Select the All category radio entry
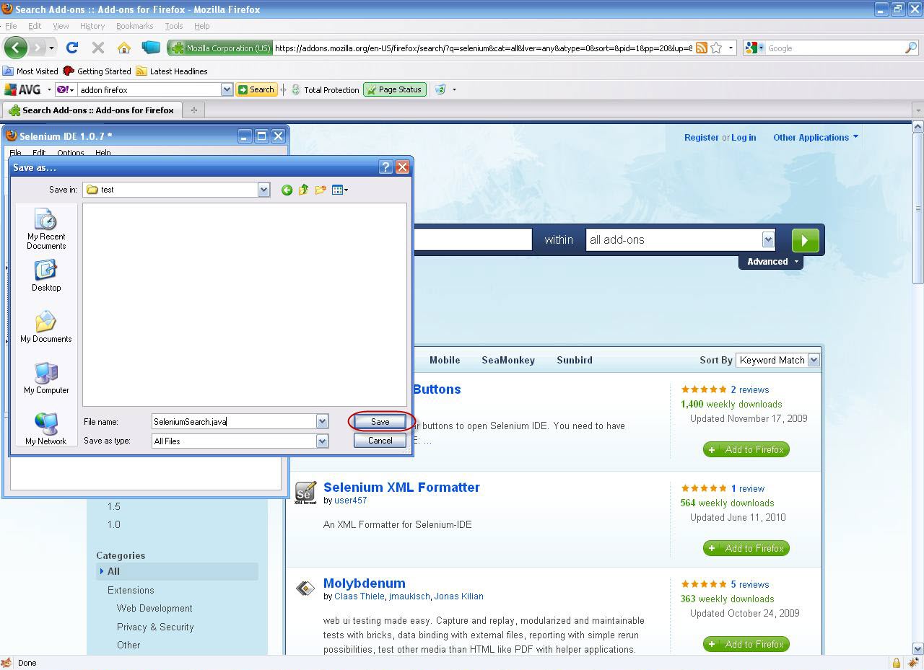 point(113,571)
